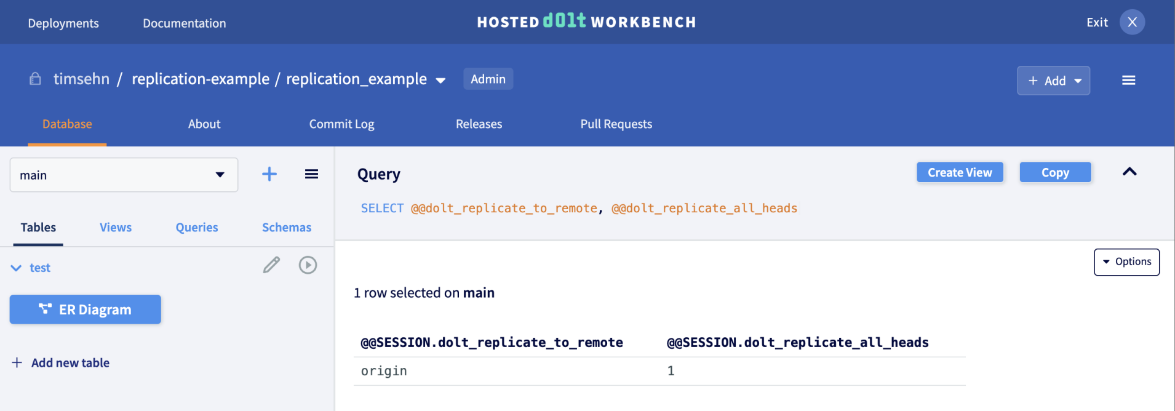Click the timsehn owner link
This screenshot has width=1175, height=411.
coord(81,79)
